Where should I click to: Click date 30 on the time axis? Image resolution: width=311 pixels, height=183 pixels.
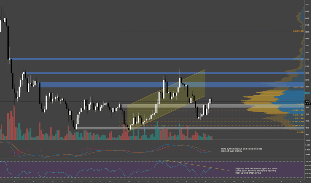pos(243,181)
